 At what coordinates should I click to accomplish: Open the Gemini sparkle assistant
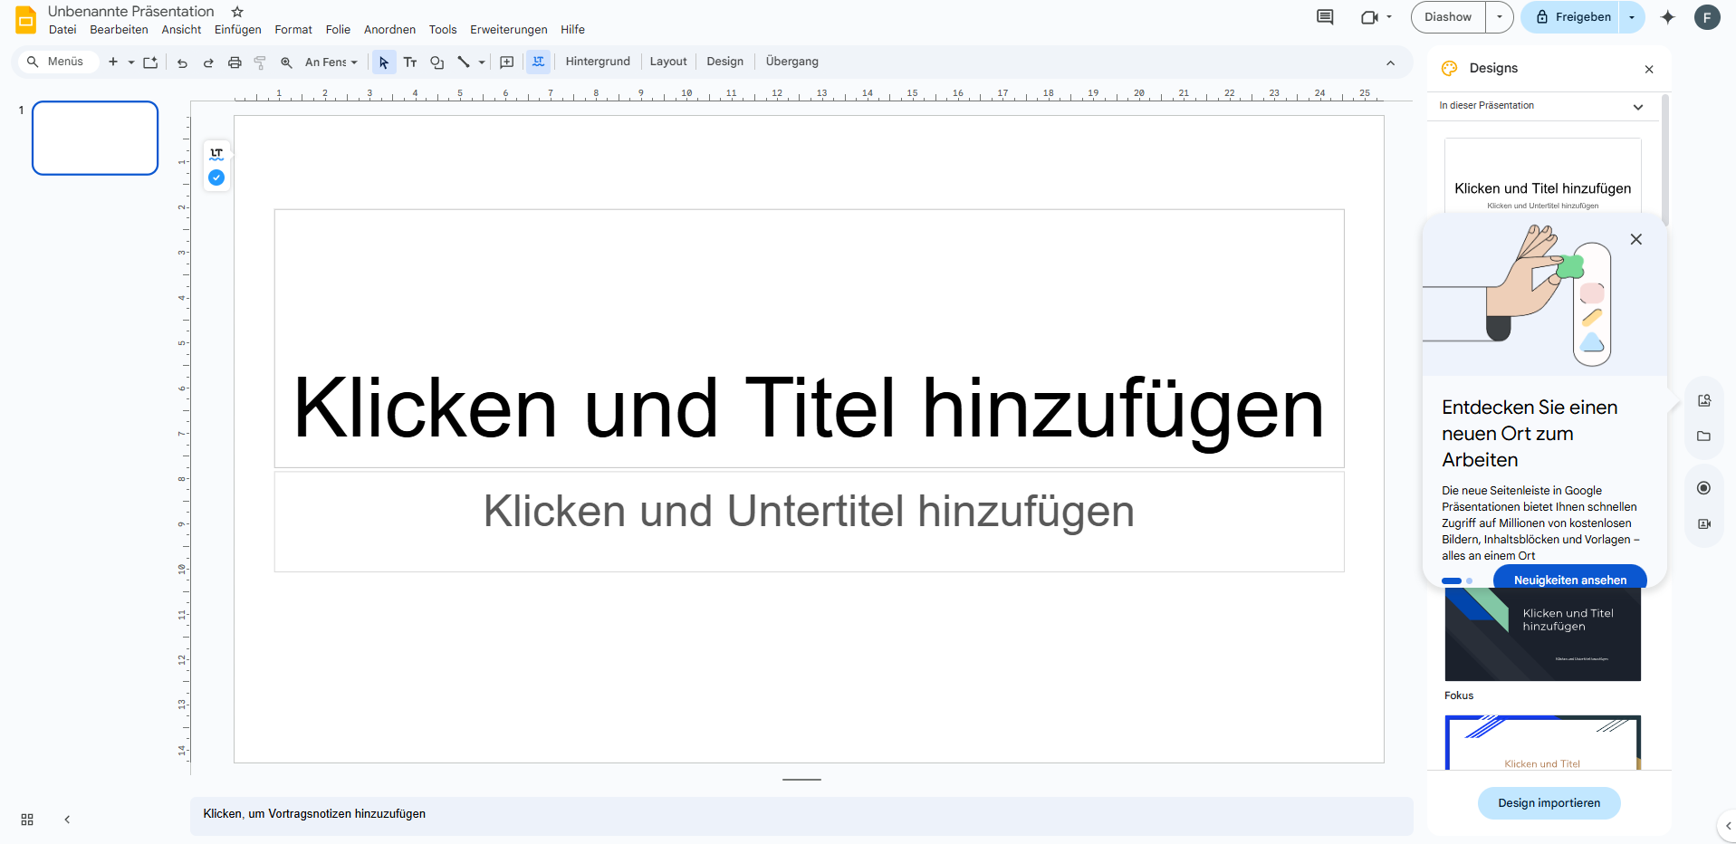click(x=1667, y=17)
